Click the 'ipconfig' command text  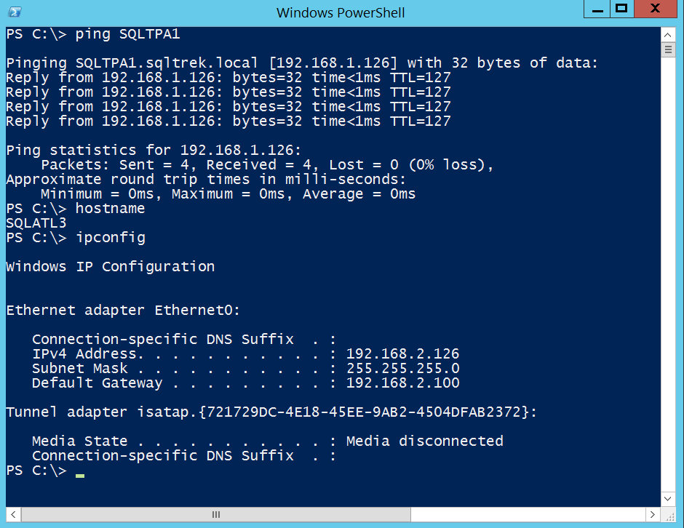coord(111,238)
